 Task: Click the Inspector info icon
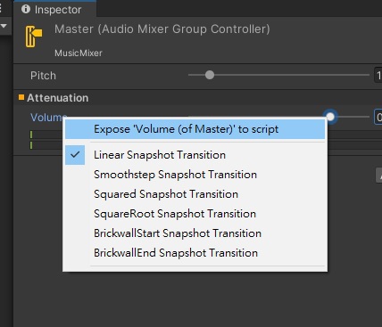click(26, 9)
